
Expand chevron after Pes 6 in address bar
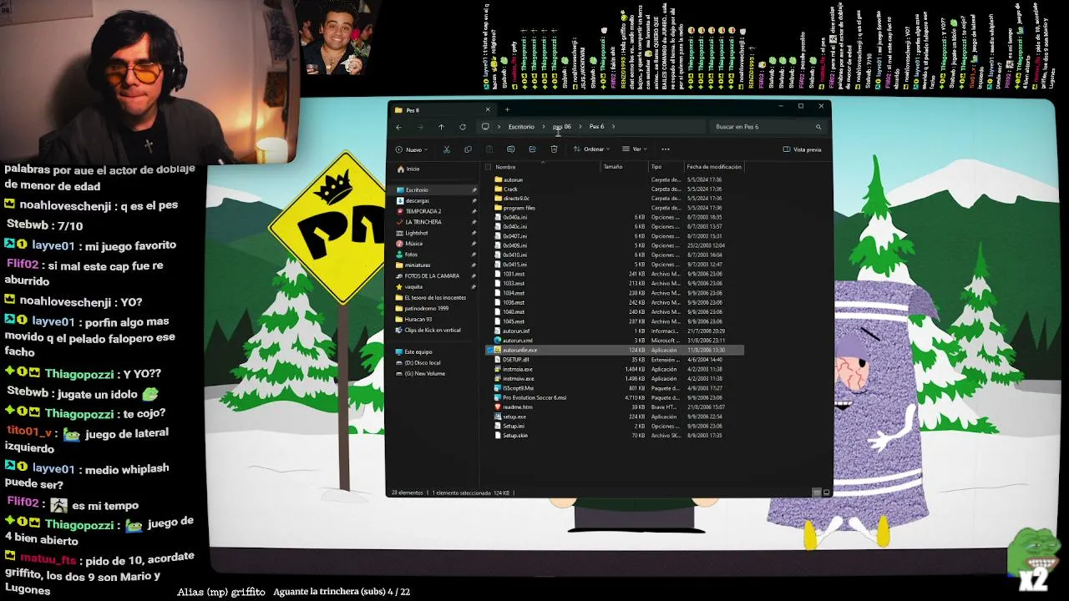(613, 127)
